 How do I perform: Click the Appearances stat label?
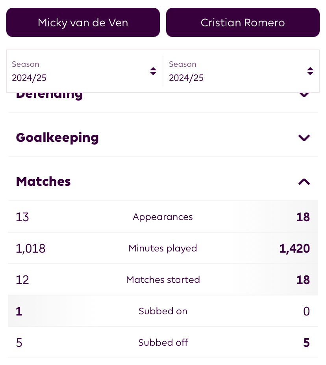click(163, 217)
